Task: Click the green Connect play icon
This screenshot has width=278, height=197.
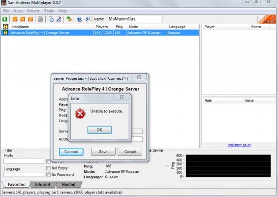Action: pyautogui.click(x=4, y=19)
